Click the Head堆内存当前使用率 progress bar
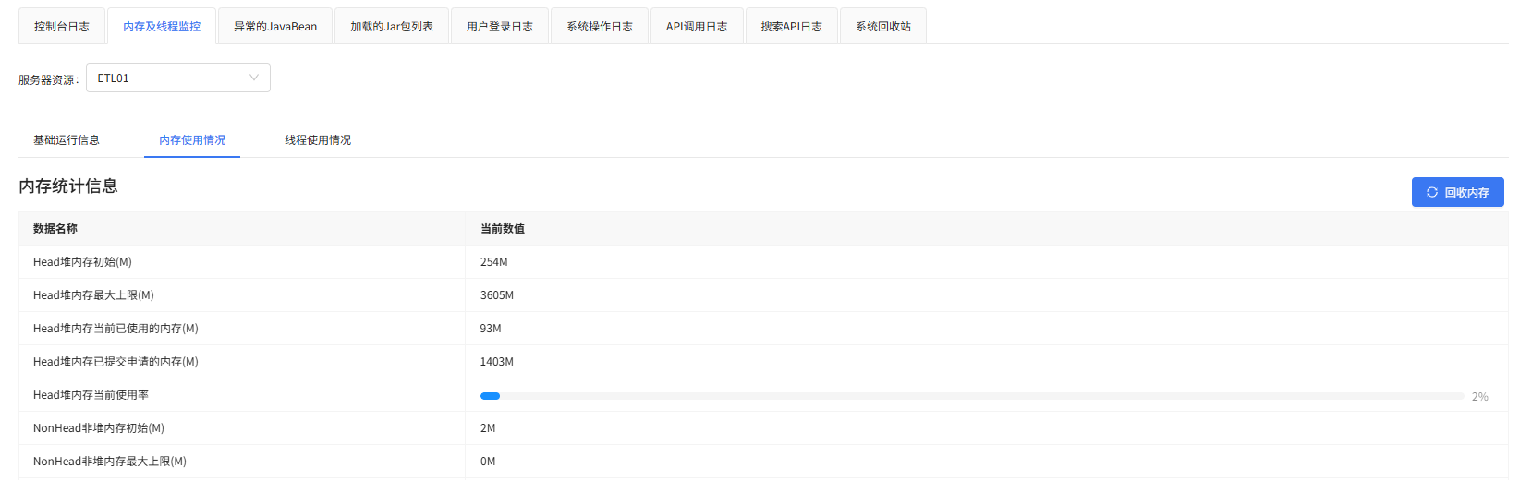Image resolution: width=1532 pixels, height=480 pixels. 972,396
